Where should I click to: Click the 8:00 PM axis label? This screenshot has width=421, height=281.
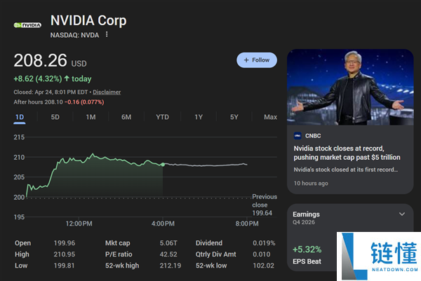tap(247, 224)
